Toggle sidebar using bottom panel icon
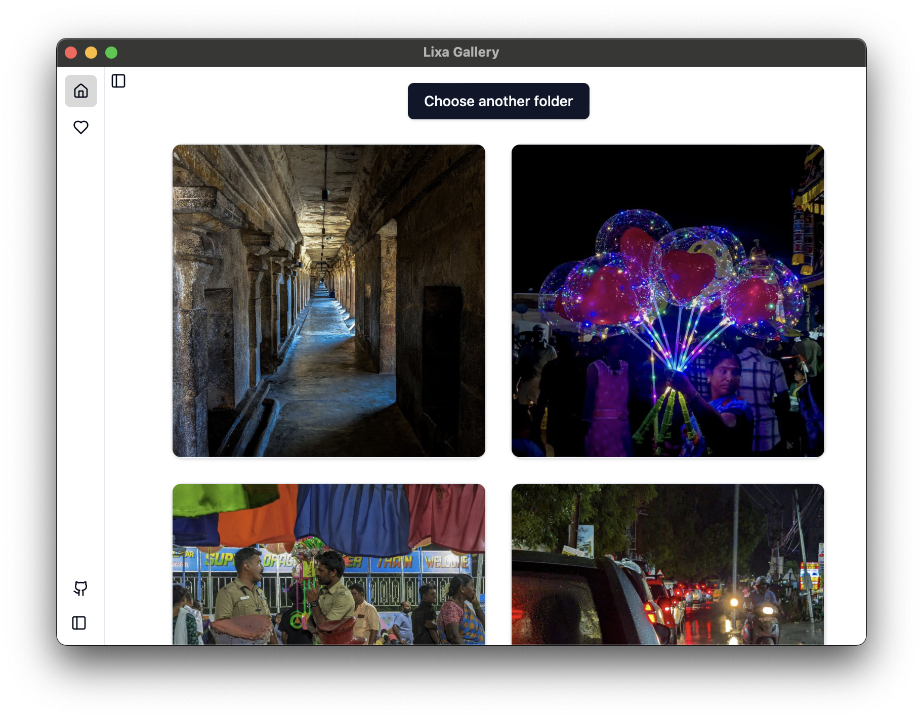923x720 pixels. [x=79, y=623]
